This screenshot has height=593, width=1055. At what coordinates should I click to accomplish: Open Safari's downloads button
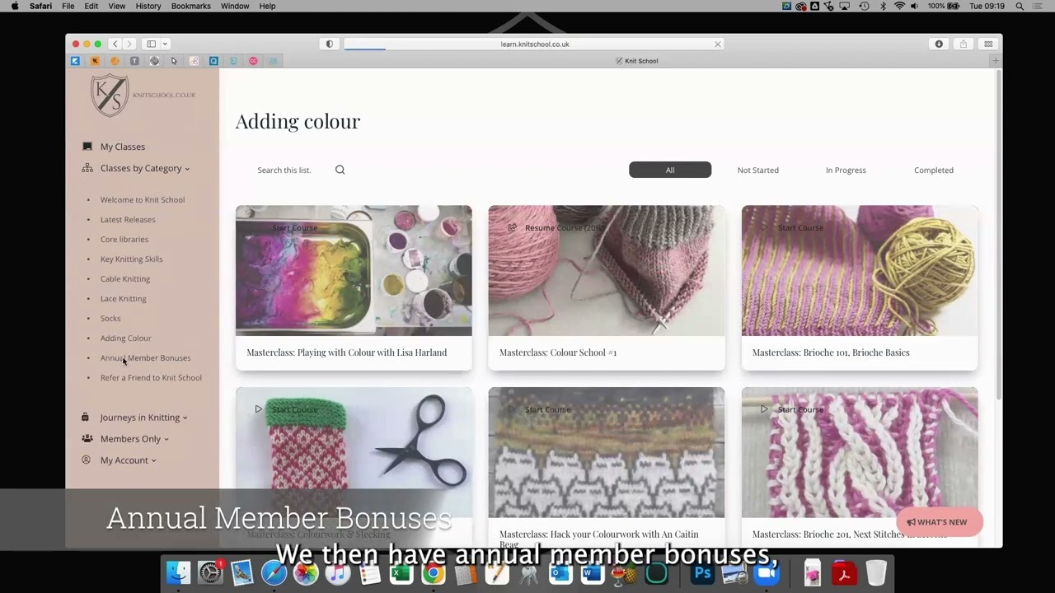coord(939,44)
